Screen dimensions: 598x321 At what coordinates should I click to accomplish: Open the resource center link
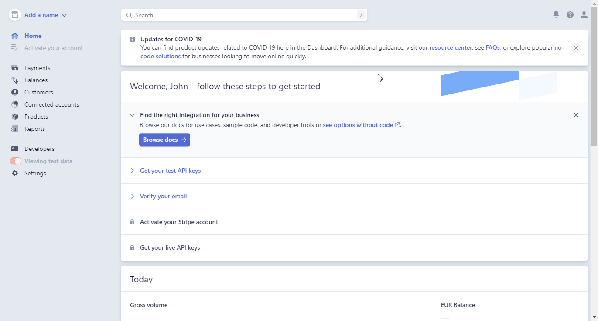pos(451,47)
